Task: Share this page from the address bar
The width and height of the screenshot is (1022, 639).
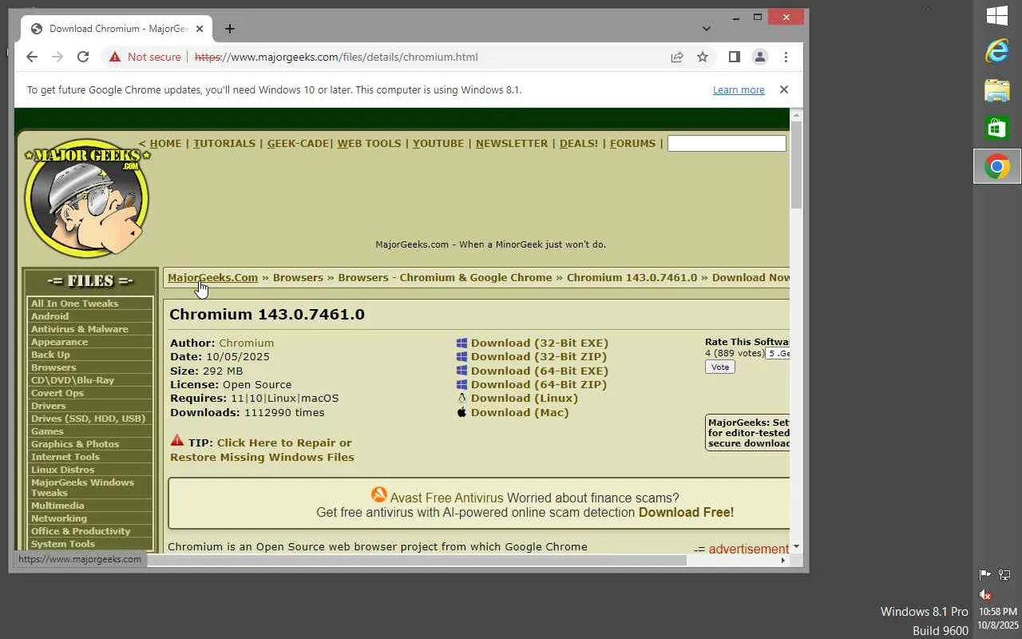Action: pos(677,57)
